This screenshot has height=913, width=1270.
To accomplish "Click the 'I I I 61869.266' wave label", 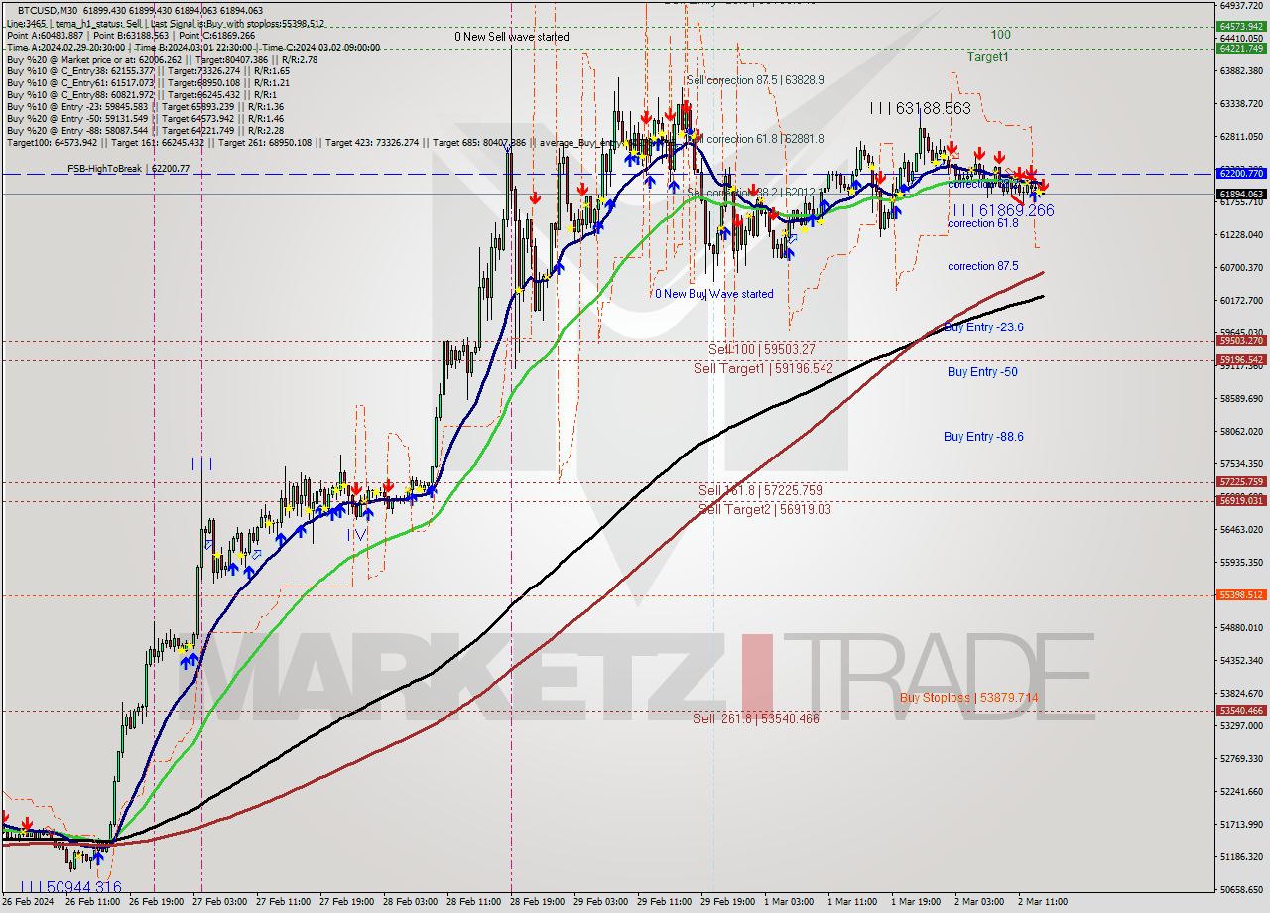I will point(1003,210).
